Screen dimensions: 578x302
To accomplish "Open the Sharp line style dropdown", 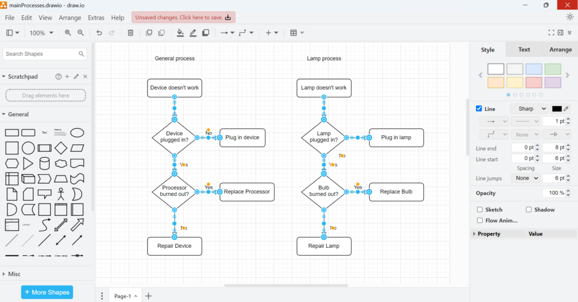I will click(x=529, y=109).
